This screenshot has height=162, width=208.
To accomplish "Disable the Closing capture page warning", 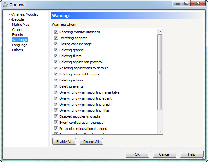I will [x=56, y=44].
